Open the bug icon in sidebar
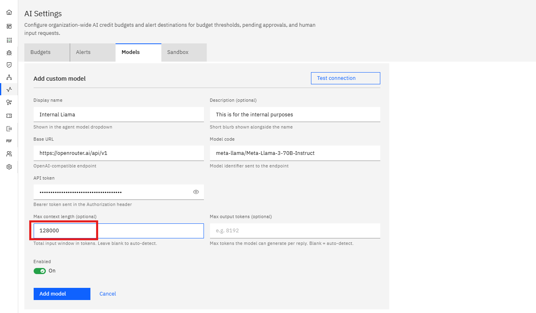The image size is (536, 313). tap(9, 53)
